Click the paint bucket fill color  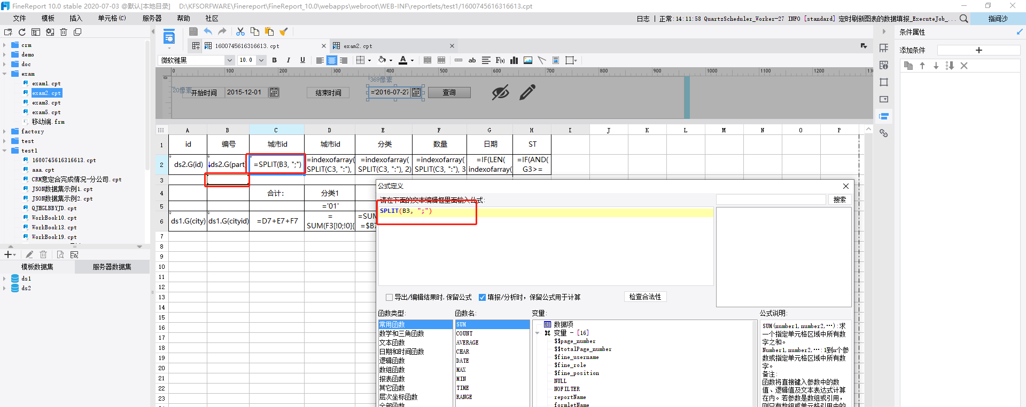pyautogui.click(x=382, y=60)
